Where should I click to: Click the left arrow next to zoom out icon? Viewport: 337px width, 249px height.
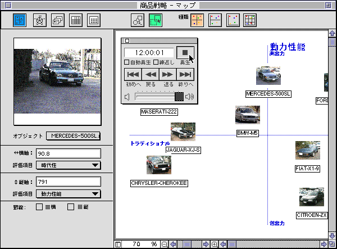tap(173, 245)
